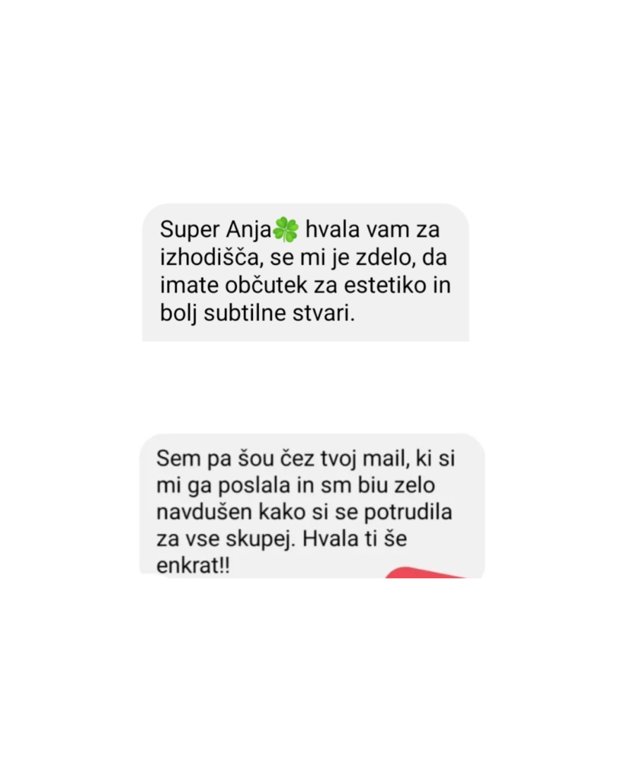624x780 pixels.
Task: Click the word "Super" in first message
Action: [x=190, y=231]
